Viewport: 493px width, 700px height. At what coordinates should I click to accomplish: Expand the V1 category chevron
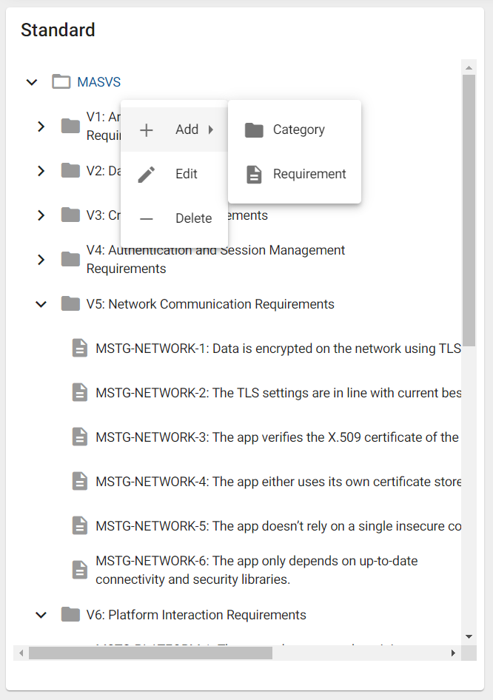pyautogui.click(x=41, y=127)
